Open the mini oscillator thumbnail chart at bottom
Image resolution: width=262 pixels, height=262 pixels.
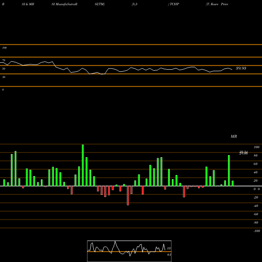click(x=129, y=251)
